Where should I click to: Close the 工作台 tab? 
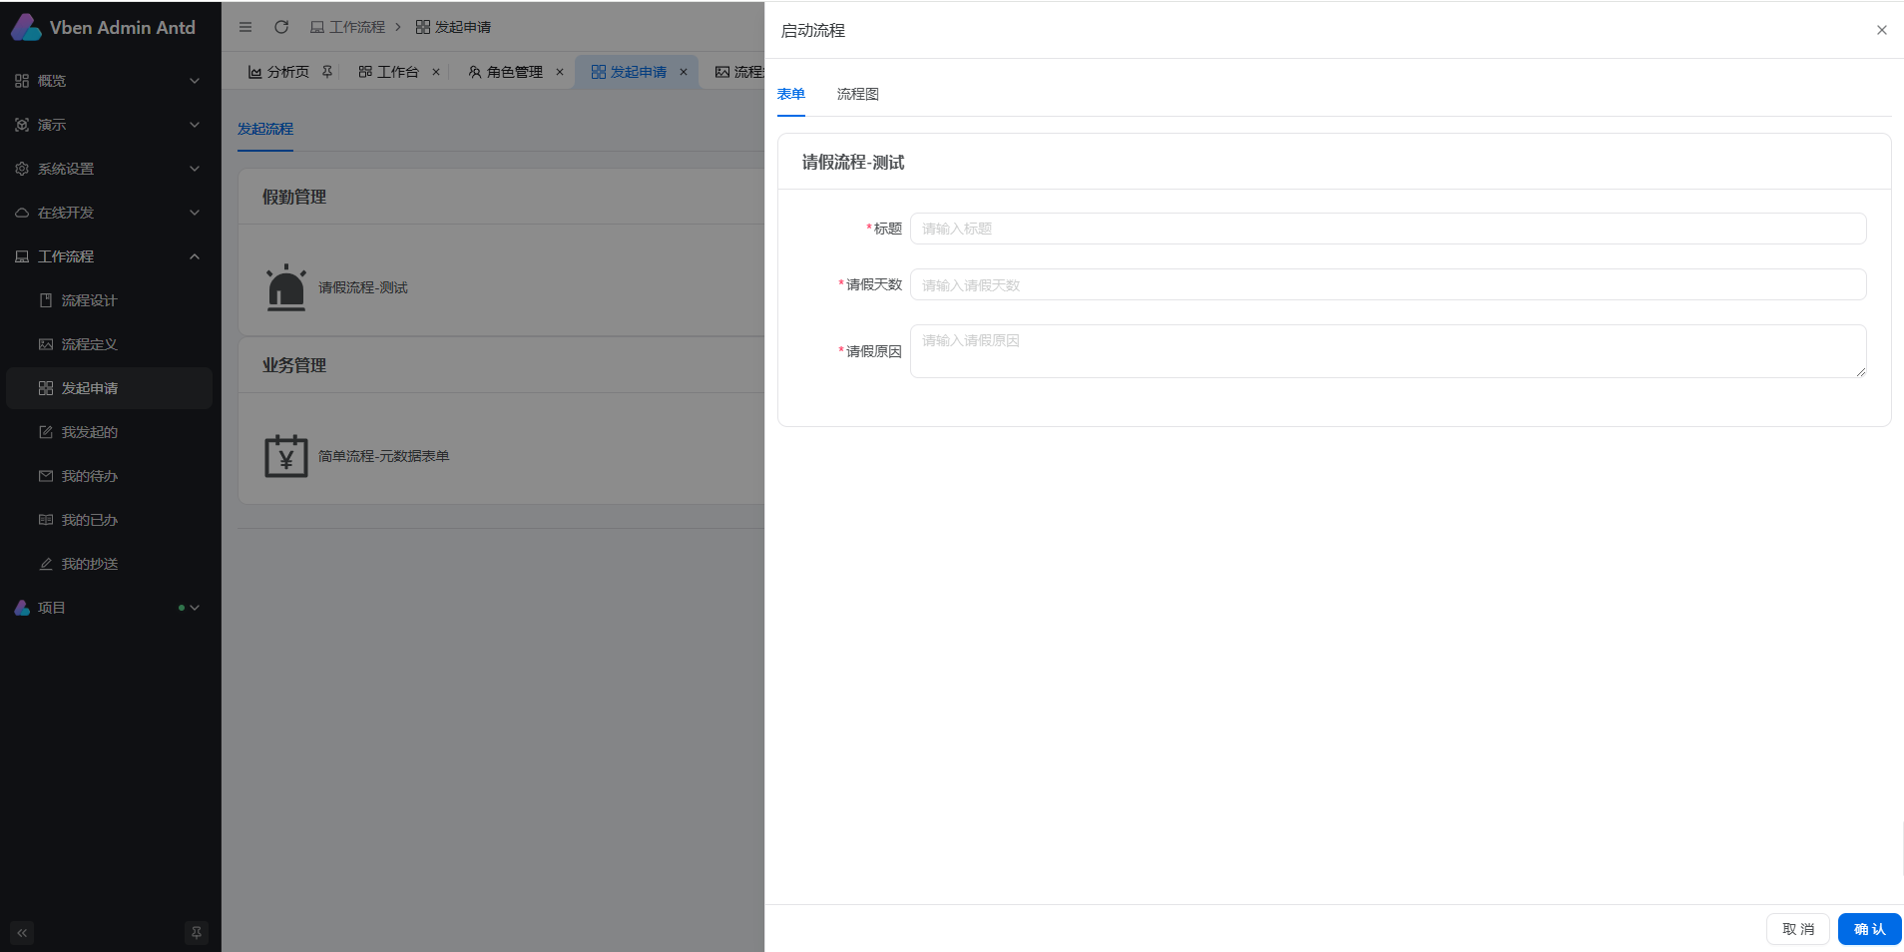click(x=436, y=72)
